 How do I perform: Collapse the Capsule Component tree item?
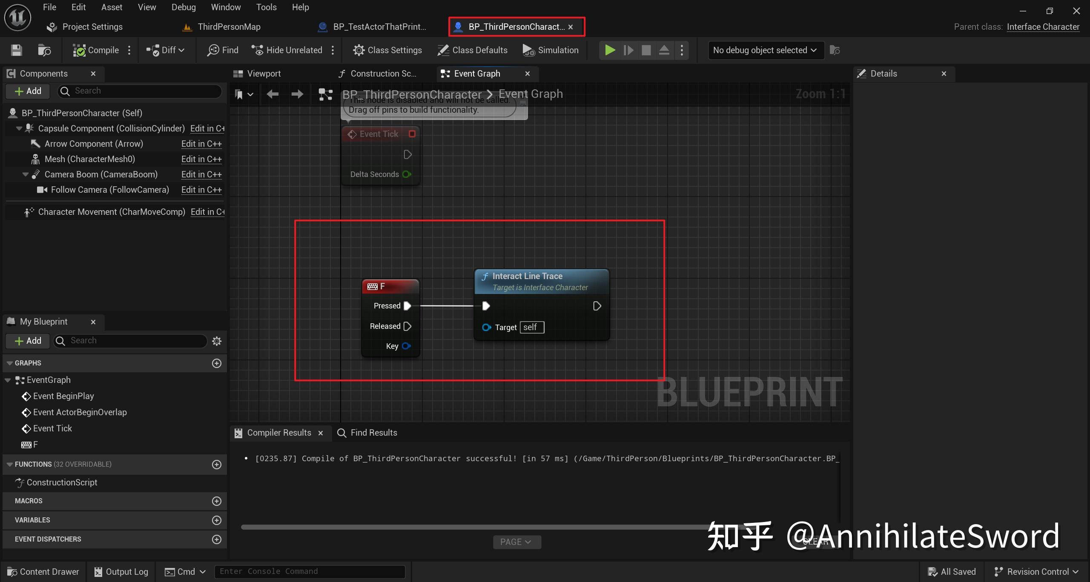pyautogui.click(x=18, y=128)
